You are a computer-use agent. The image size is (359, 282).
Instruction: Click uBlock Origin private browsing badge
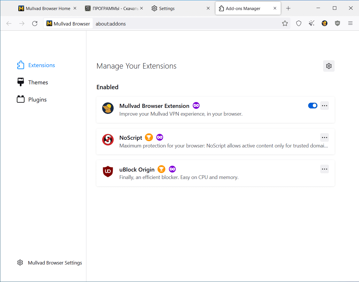(172, 169)
